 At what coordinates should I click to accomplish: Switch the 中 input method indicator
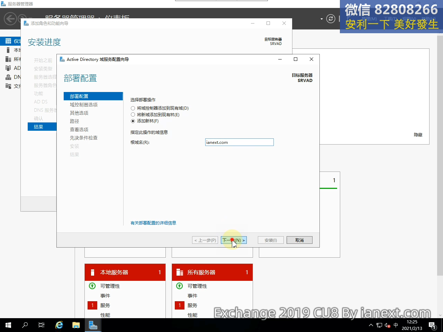click(x=396, y=325)
